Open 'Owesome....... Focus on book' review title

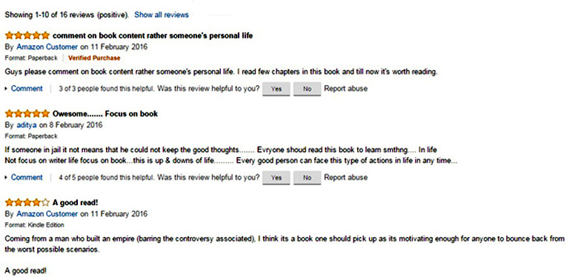pos(105,113)
